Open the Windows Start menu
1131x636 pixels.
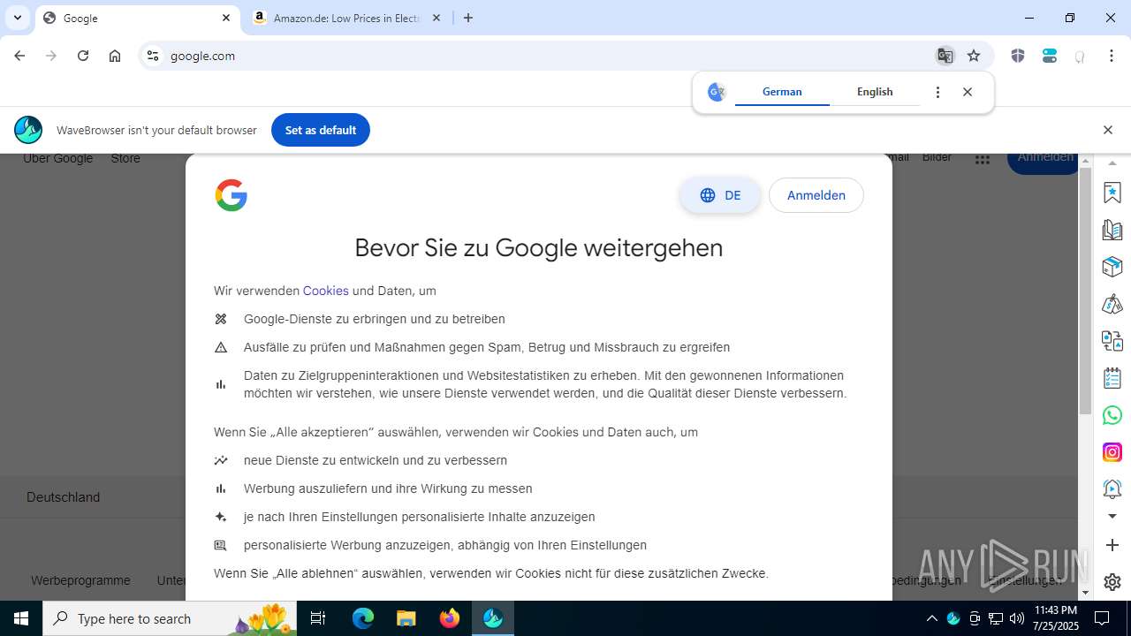coord(21,618)
